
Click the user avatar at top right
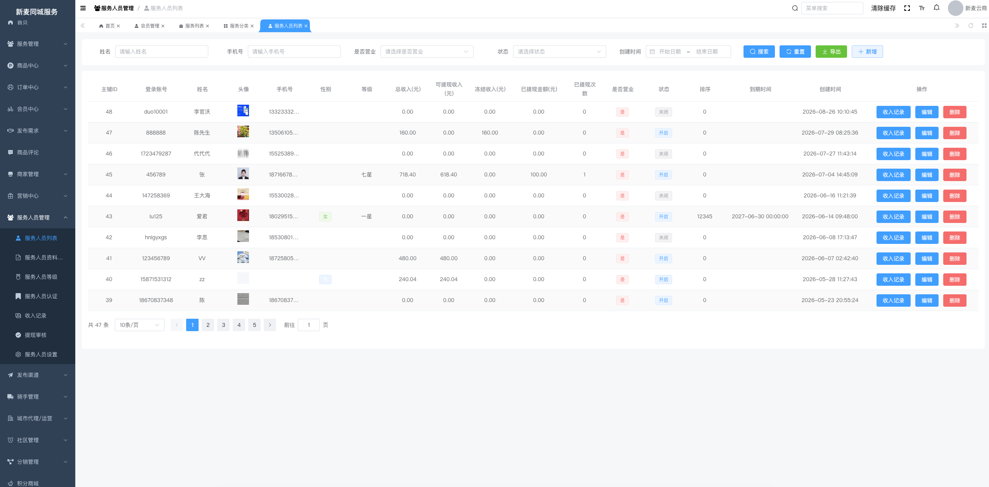click(955, 8)
